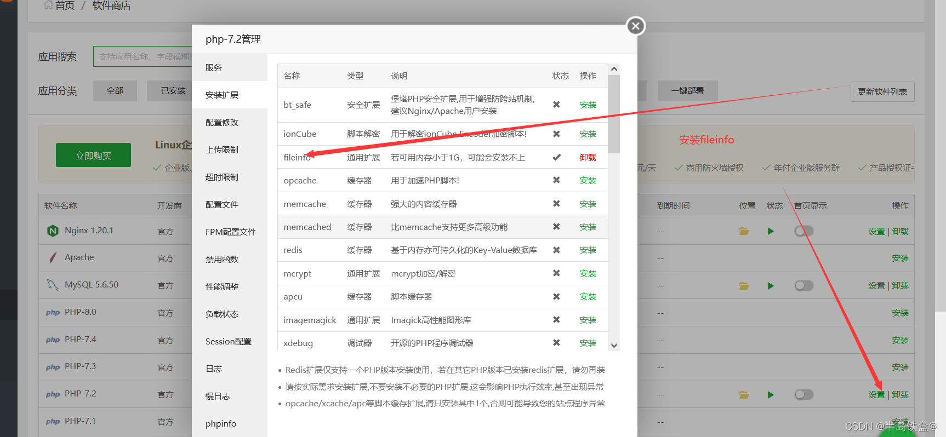Uninstall the fileinfo extension

point(588,157)
